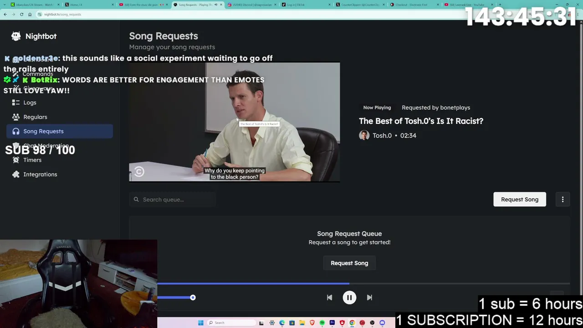Open Spotify from the taskbar
Viewport: 583px width, 328px height.
click(322, 323)
